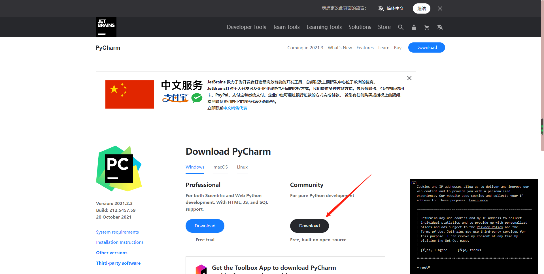Viewport: 544px width, 274px height.
Task: Select the Windows tab
Action: 195,167
